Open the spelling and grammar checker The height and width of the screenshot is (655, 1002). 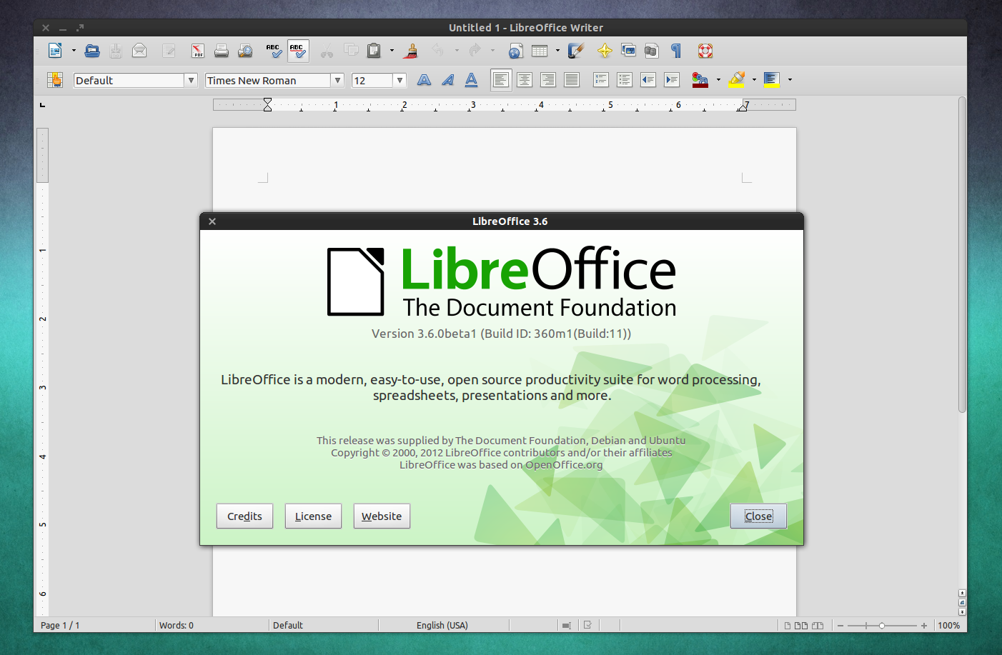pyautogui.click(x=273, y=51)
